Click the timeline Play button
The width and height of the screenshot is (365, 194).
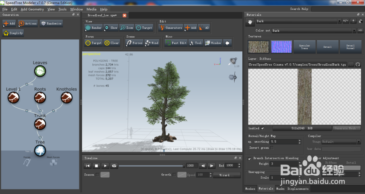tap(105, 166)
